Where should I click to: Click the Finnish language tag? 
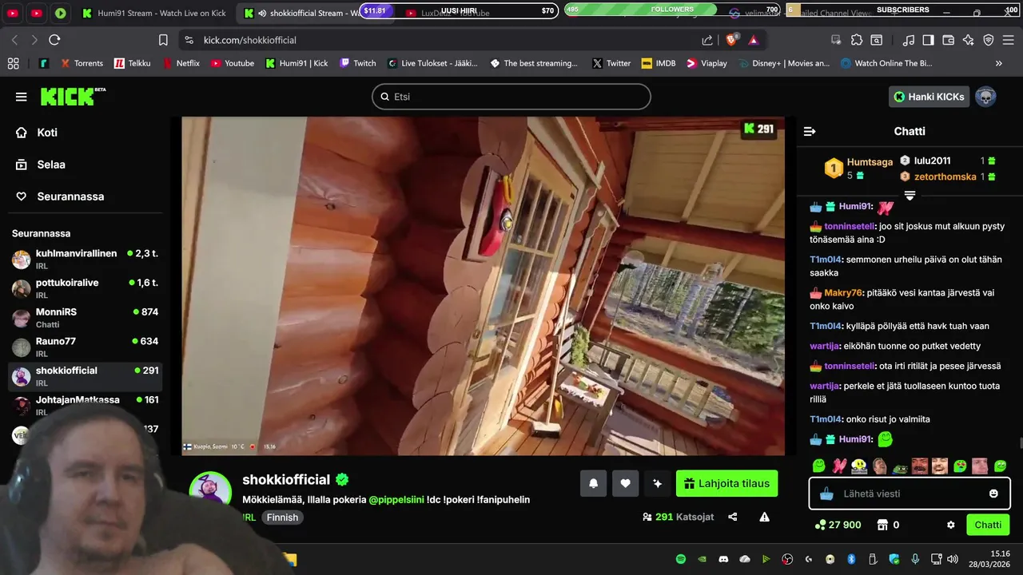[282, 517]
